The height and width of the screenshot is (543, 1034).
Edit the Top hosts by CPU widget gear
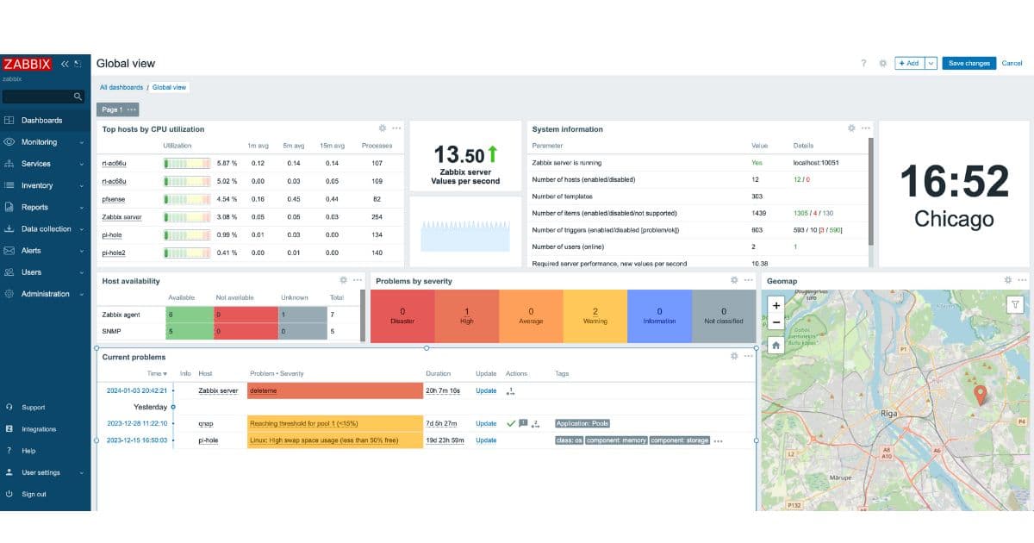[382, 128]
